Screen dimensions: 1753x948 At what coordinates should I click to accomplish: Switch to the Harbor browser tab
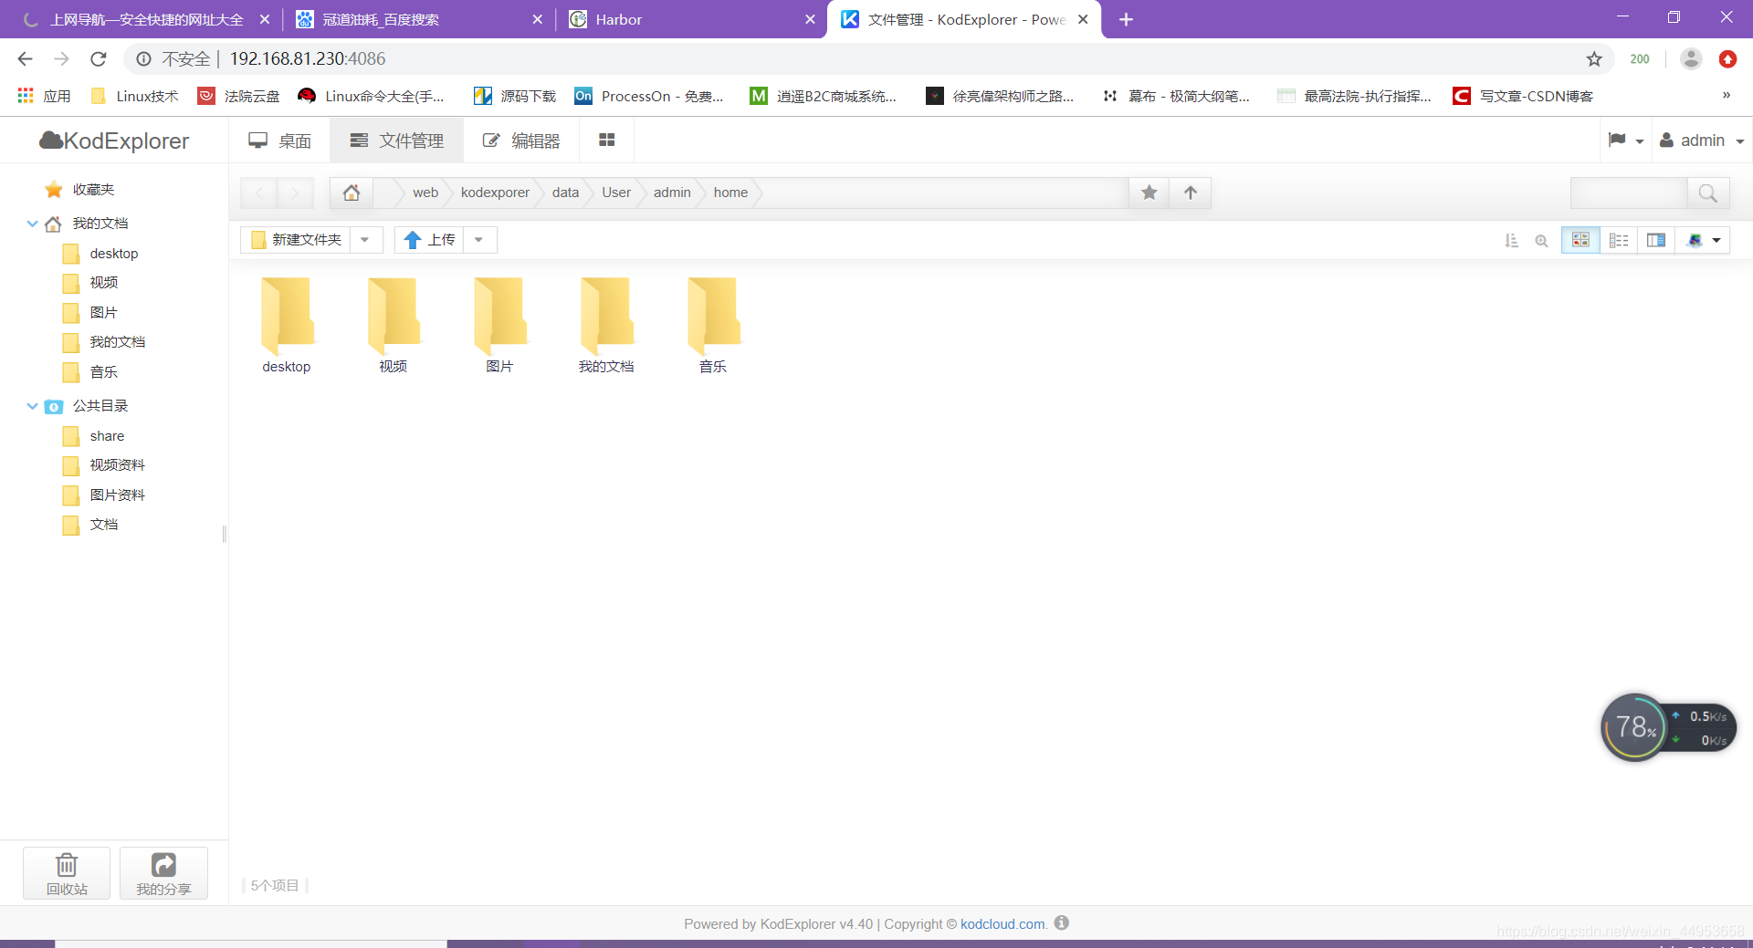coord(690,19)
